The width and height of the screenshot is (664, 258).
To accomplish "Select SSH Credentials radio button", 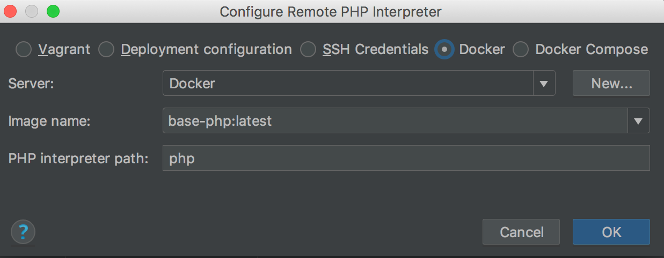I will point(308,50).
